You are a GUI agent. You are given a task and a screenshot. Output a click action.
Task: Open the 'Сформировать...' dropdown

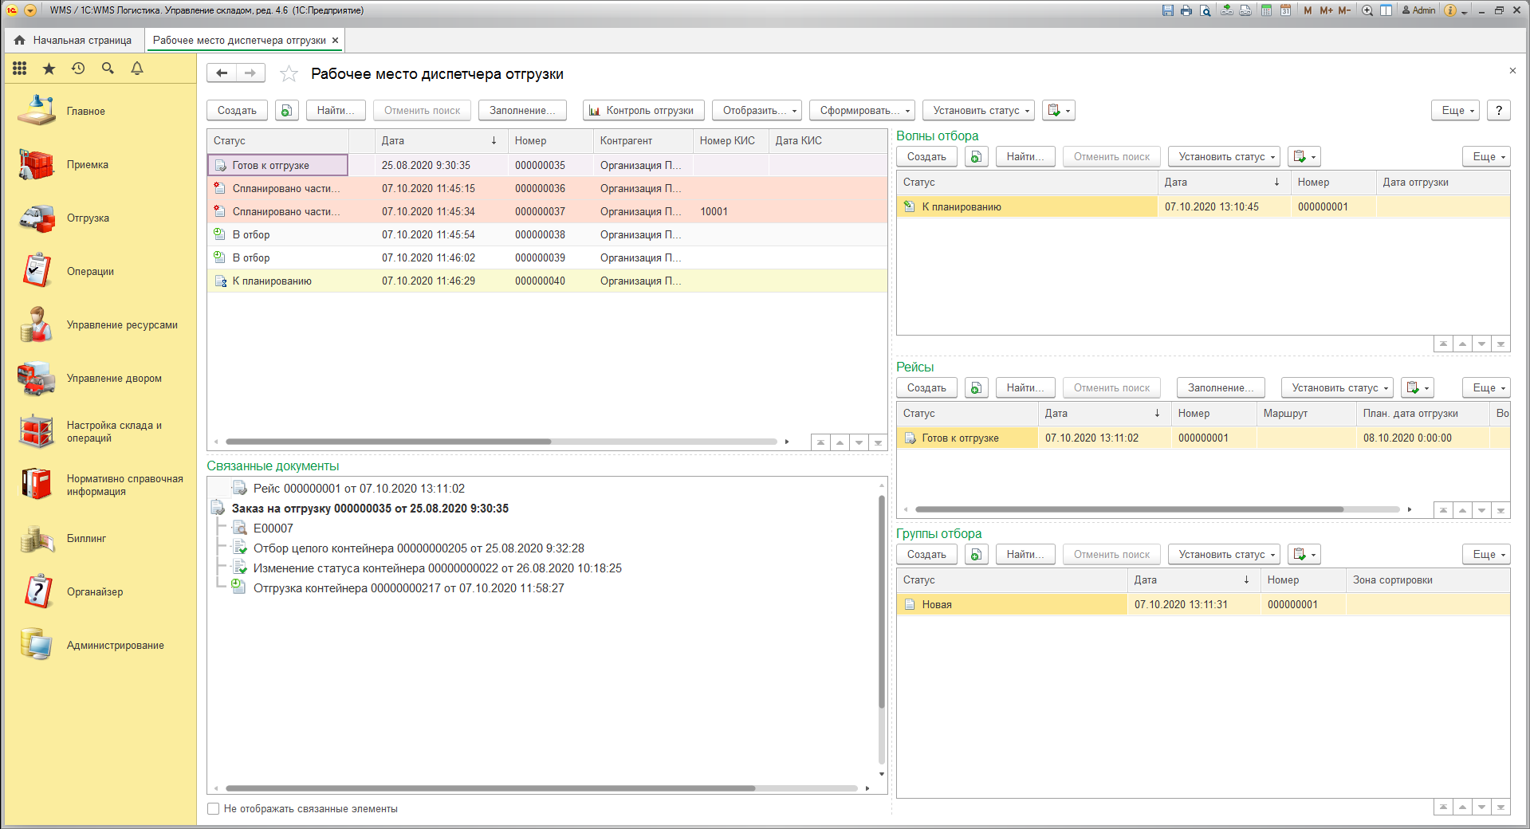(x=861, y=111)
